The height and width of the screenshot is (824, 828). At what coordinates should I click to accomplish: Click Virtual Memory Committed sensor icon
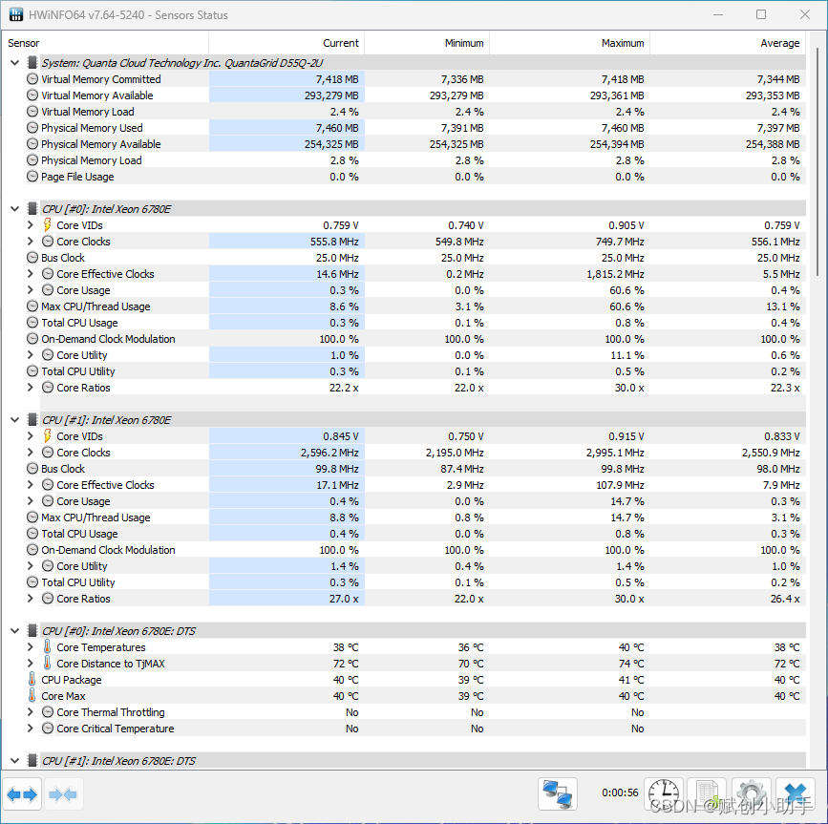32,79
